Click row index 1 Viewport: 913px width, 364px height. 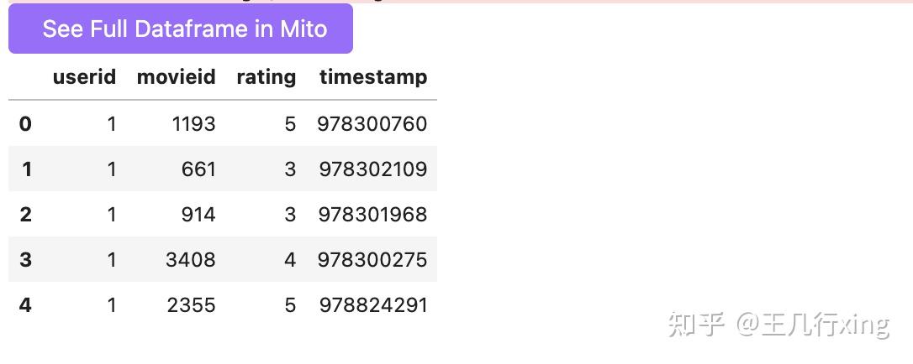pyautogui.click(x=26, y=169)
